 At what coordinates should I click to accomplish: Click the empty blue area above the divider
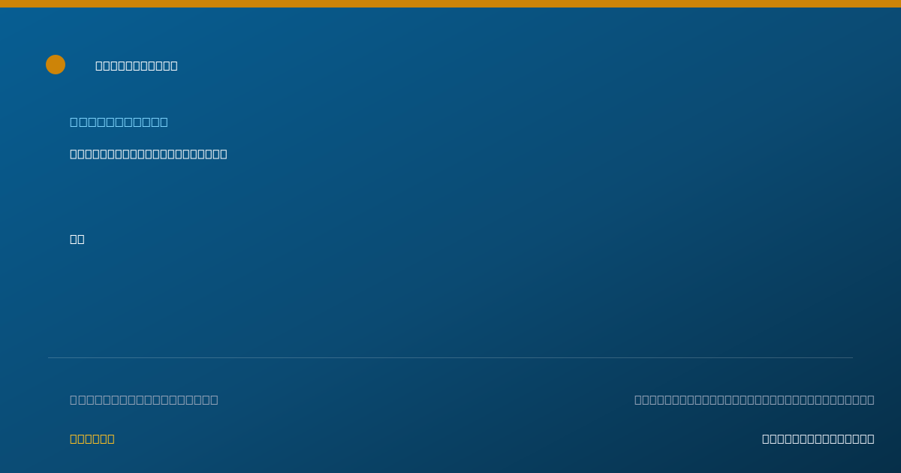coord(450,300)
